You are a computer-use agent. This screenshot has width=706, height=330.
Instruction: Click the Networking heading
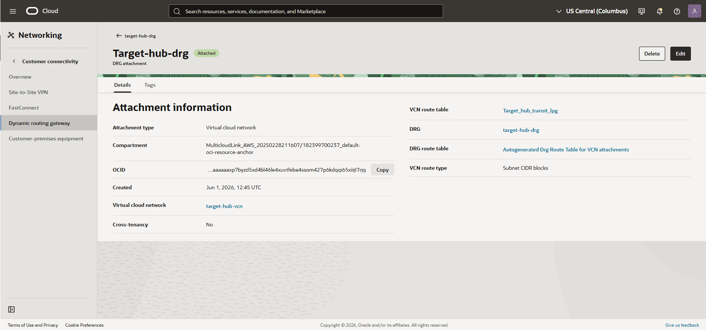coord(40,35)
